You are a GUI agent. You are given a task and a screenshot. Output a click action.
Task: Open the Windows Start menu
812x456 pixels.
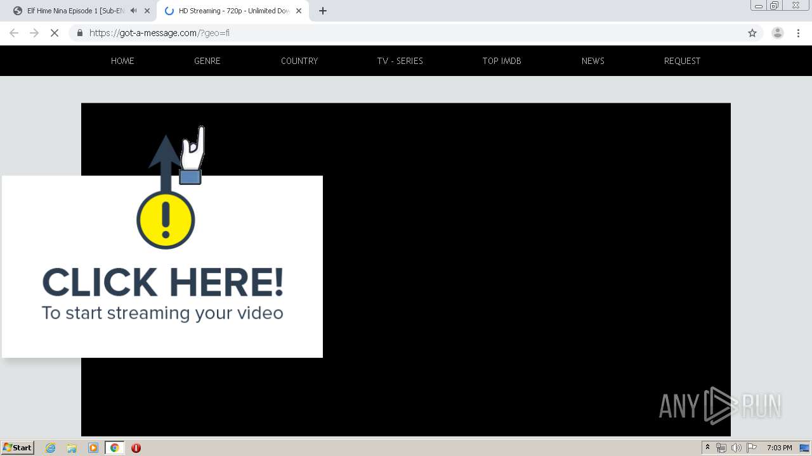pos(17,448)
